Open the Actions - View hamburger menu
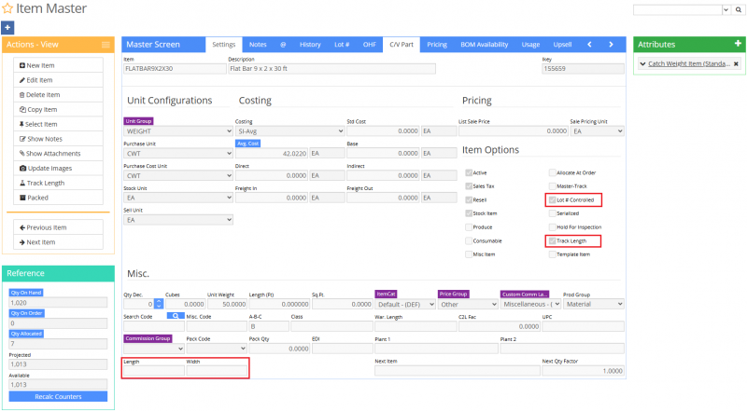Image resolution: width=747 pixels, height=411 pixels. tap(106, 45)
